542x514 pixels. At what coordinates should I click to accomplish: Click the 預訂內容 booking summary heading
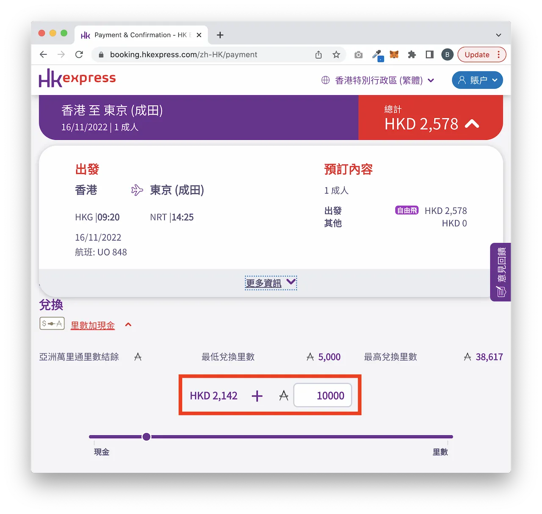point(348,169)
